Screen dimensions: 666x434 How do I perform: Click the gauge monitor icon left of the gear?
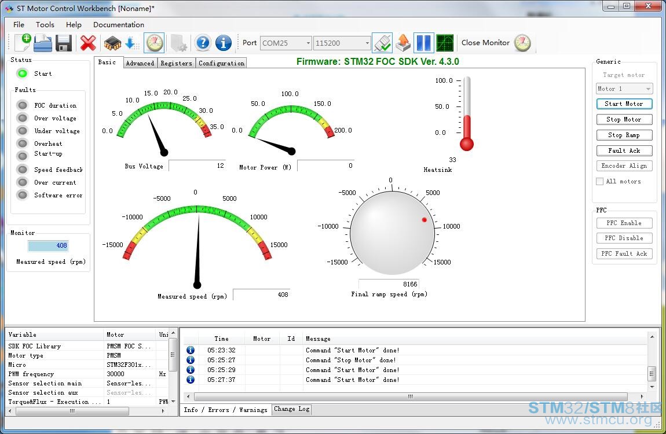[155, 43]
